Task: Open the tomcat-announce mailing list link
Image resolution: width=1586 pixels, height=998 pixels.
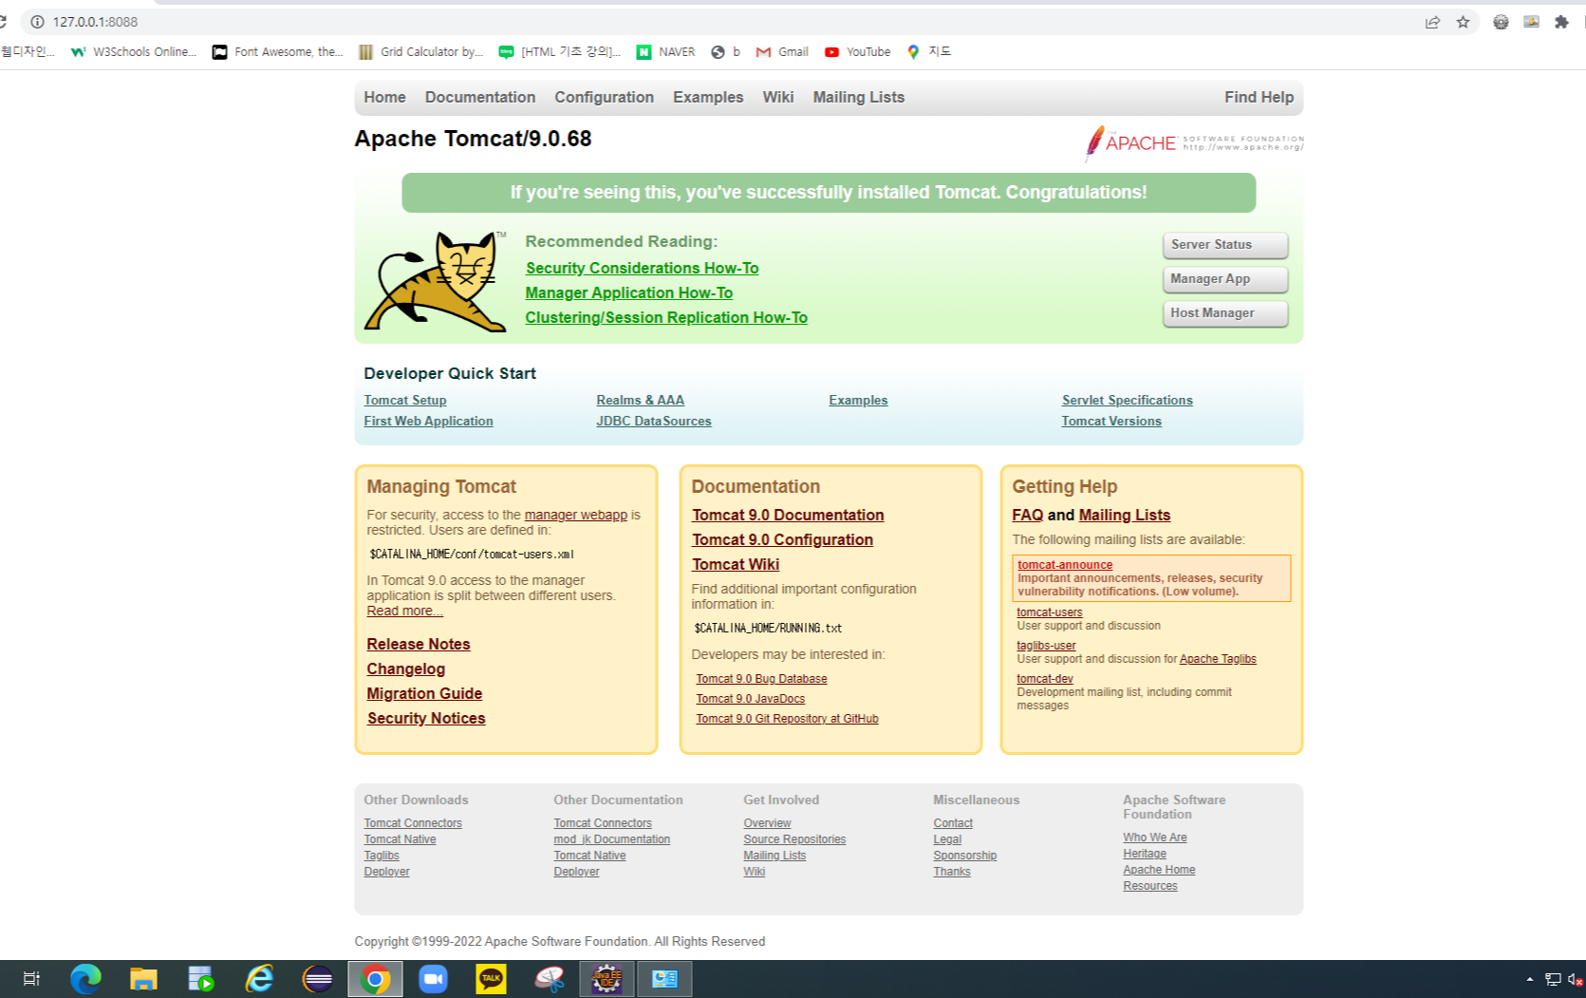Action: click(x=1065, y=565)
